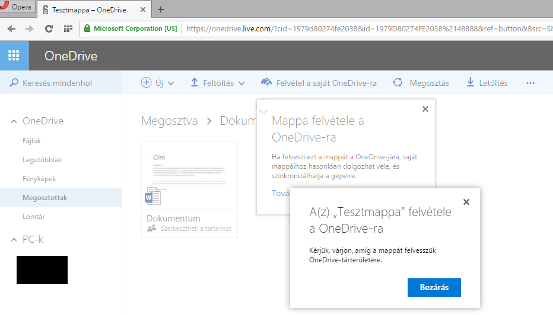Click the Feltöltés upload arrow icon
Screen dimensions: 553x315
(x=195, y=82)
